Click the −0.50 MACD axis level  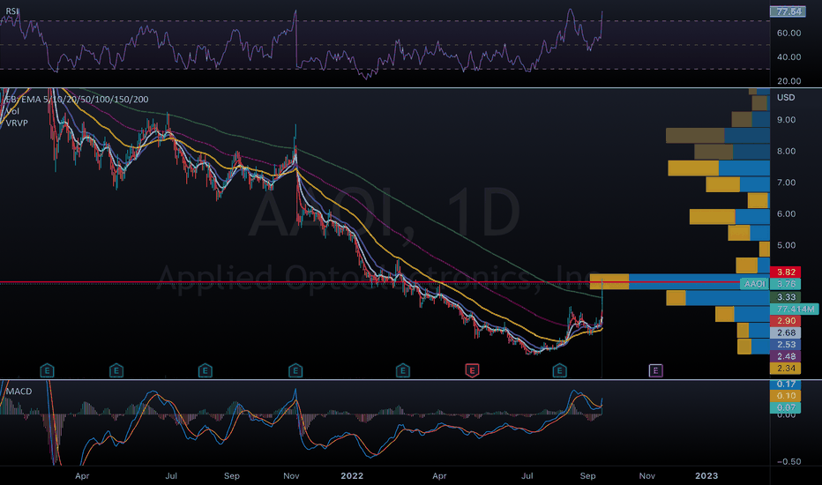(788, 461)
